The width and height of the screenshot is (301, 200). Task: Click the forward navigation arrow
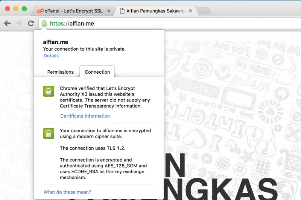(19, 23)
